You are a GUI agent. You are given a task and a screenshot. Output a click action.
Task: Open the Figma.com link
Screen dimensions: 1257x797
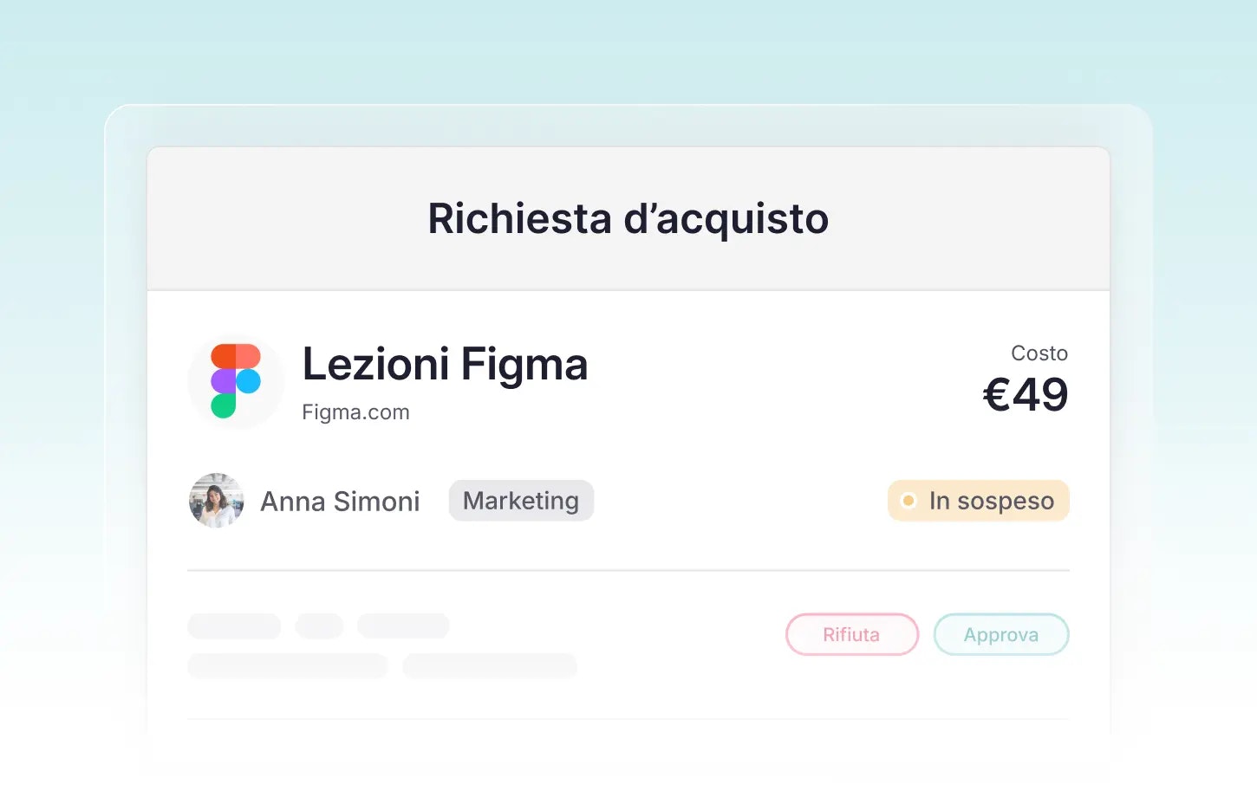355,412
